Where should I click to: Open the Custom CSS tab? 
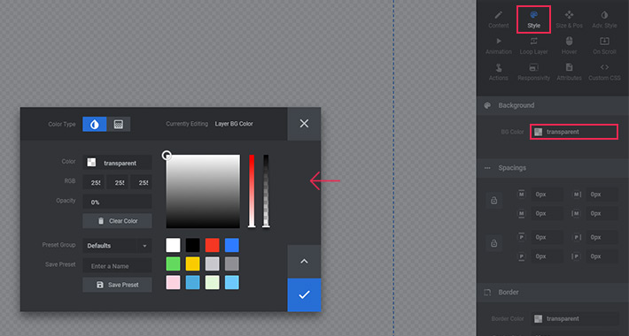(604, 73)
